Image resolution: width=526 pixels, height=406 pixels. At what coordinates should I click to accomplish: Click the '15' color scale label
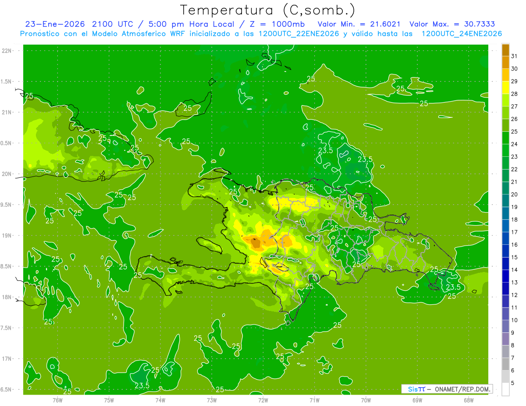point(515,258)
